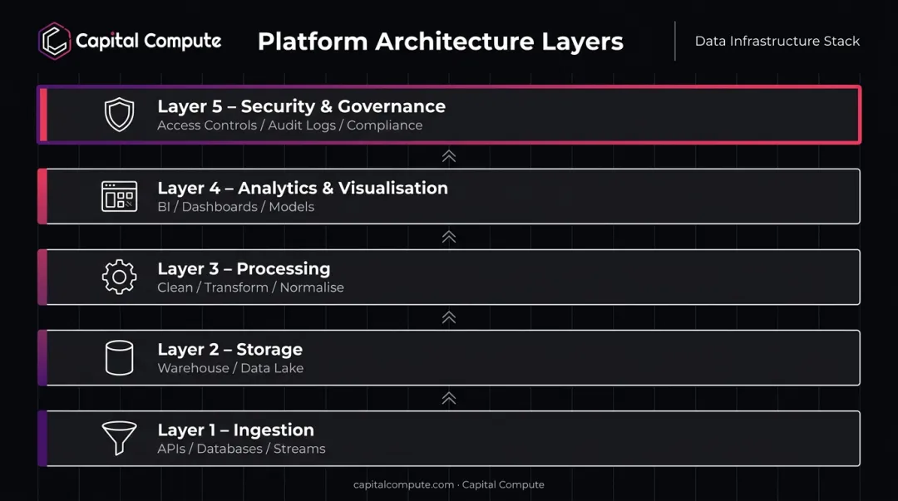Screen dimensions: 898x501
Task: Click the 'Warehouse / Data Lake' subtitle
Action: coord(231,368)
